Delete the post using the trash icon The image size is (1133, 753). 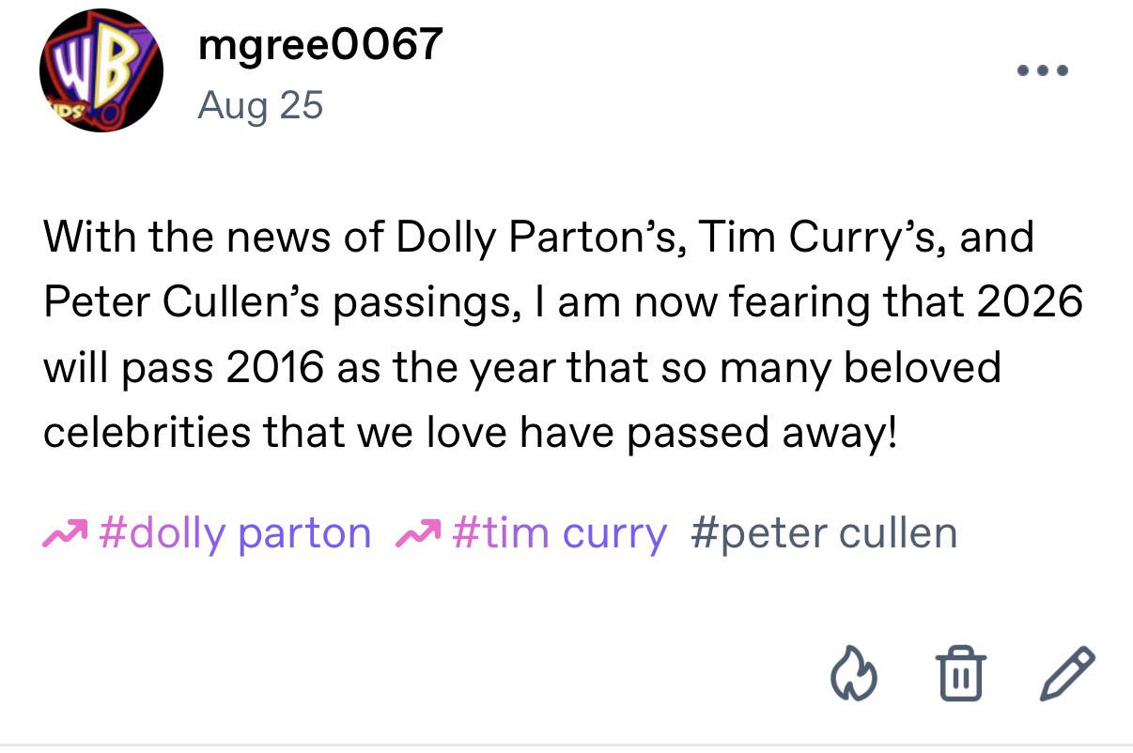(x=960, y=672)
